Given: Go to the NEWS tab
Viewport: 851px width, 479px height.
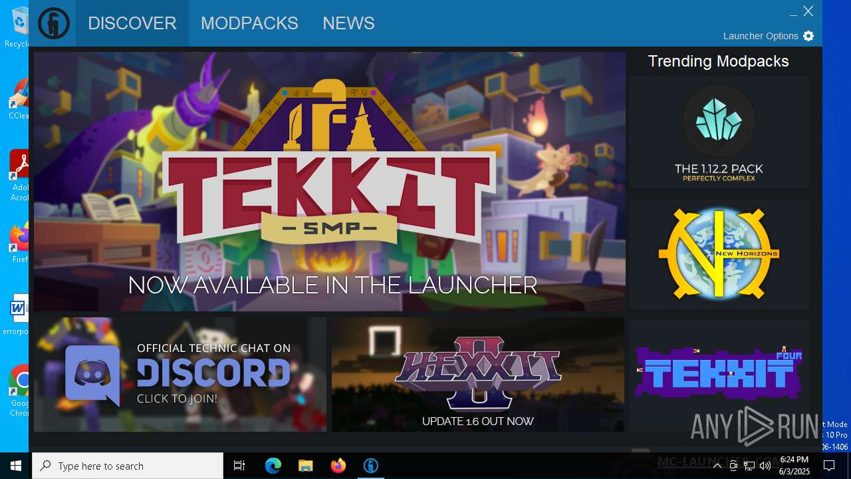Looking at the screenshot, I should point(348,23).
